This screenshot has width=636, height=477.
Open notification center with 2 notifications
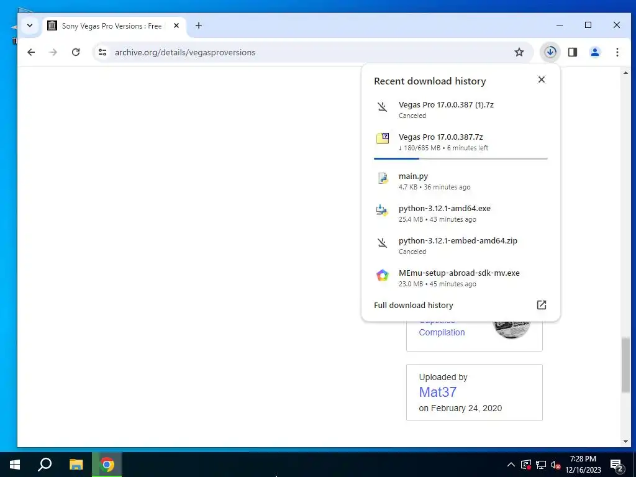[617, 465]
